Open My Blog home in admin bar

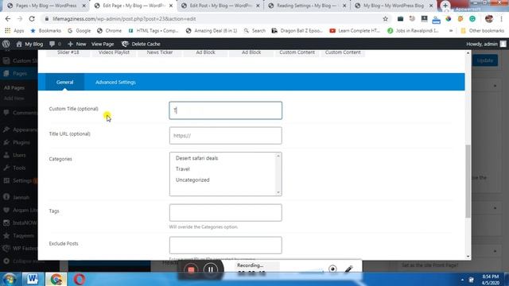[x=29, y=44]
